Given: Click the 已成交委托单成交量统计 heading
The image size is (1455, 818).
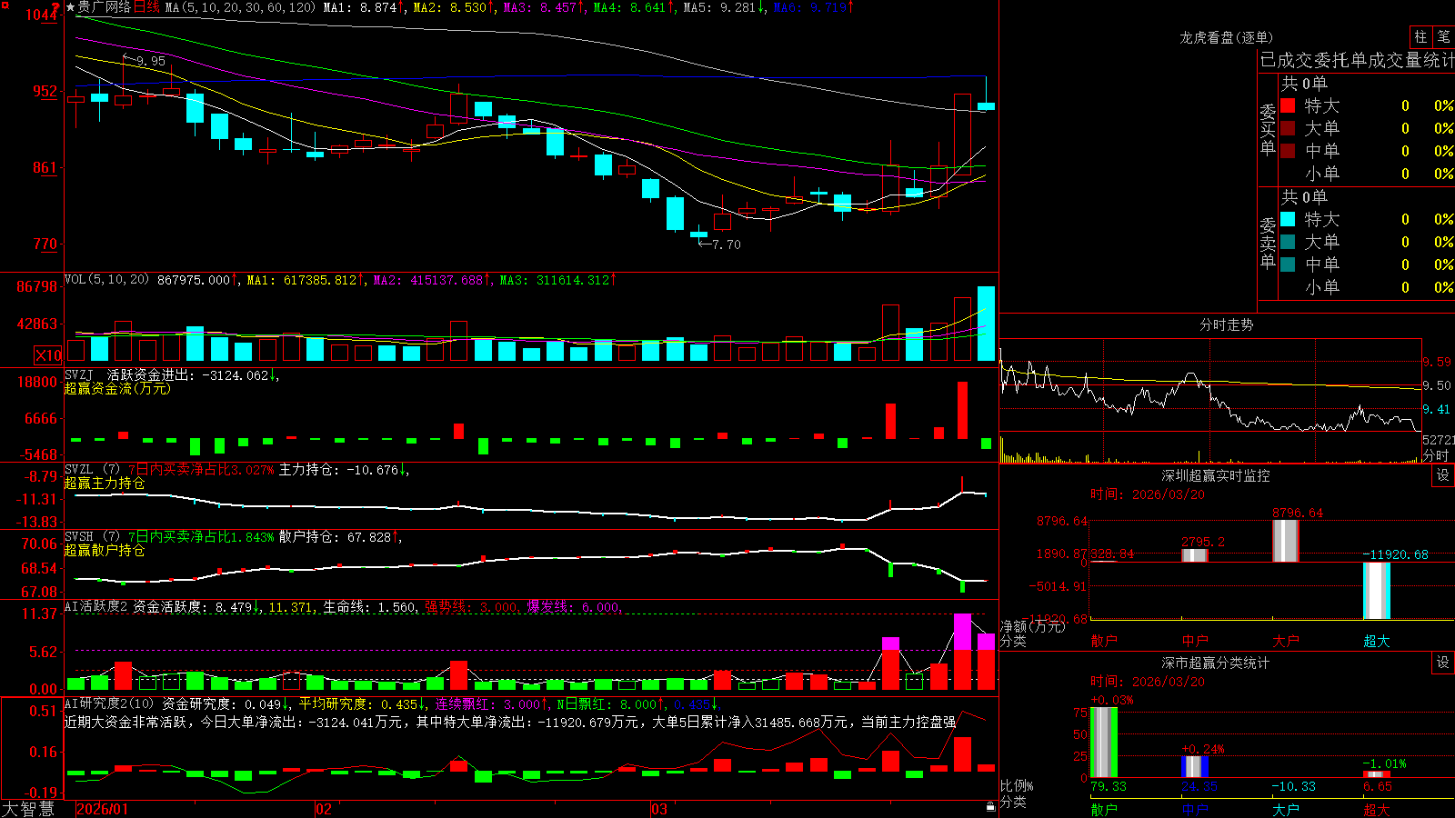Looking at the screenshot, I should [1357, 60].
